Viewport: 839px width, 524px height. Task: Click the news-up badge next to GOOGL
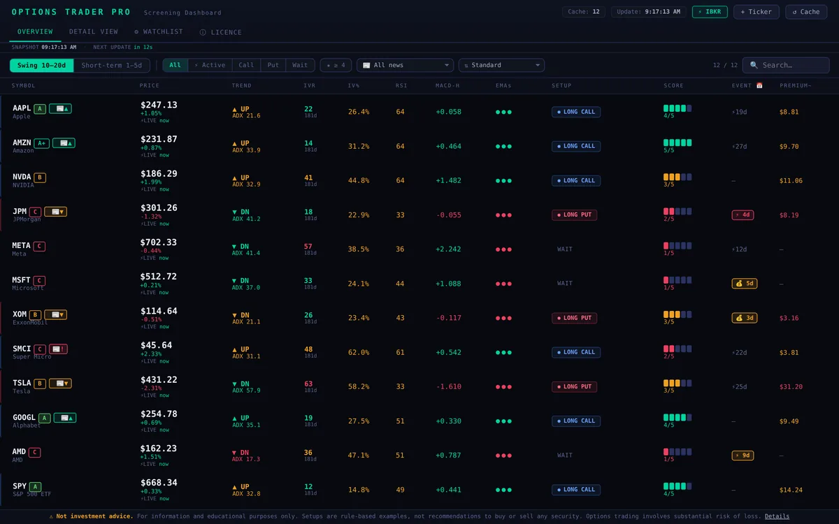pos(64,418)
